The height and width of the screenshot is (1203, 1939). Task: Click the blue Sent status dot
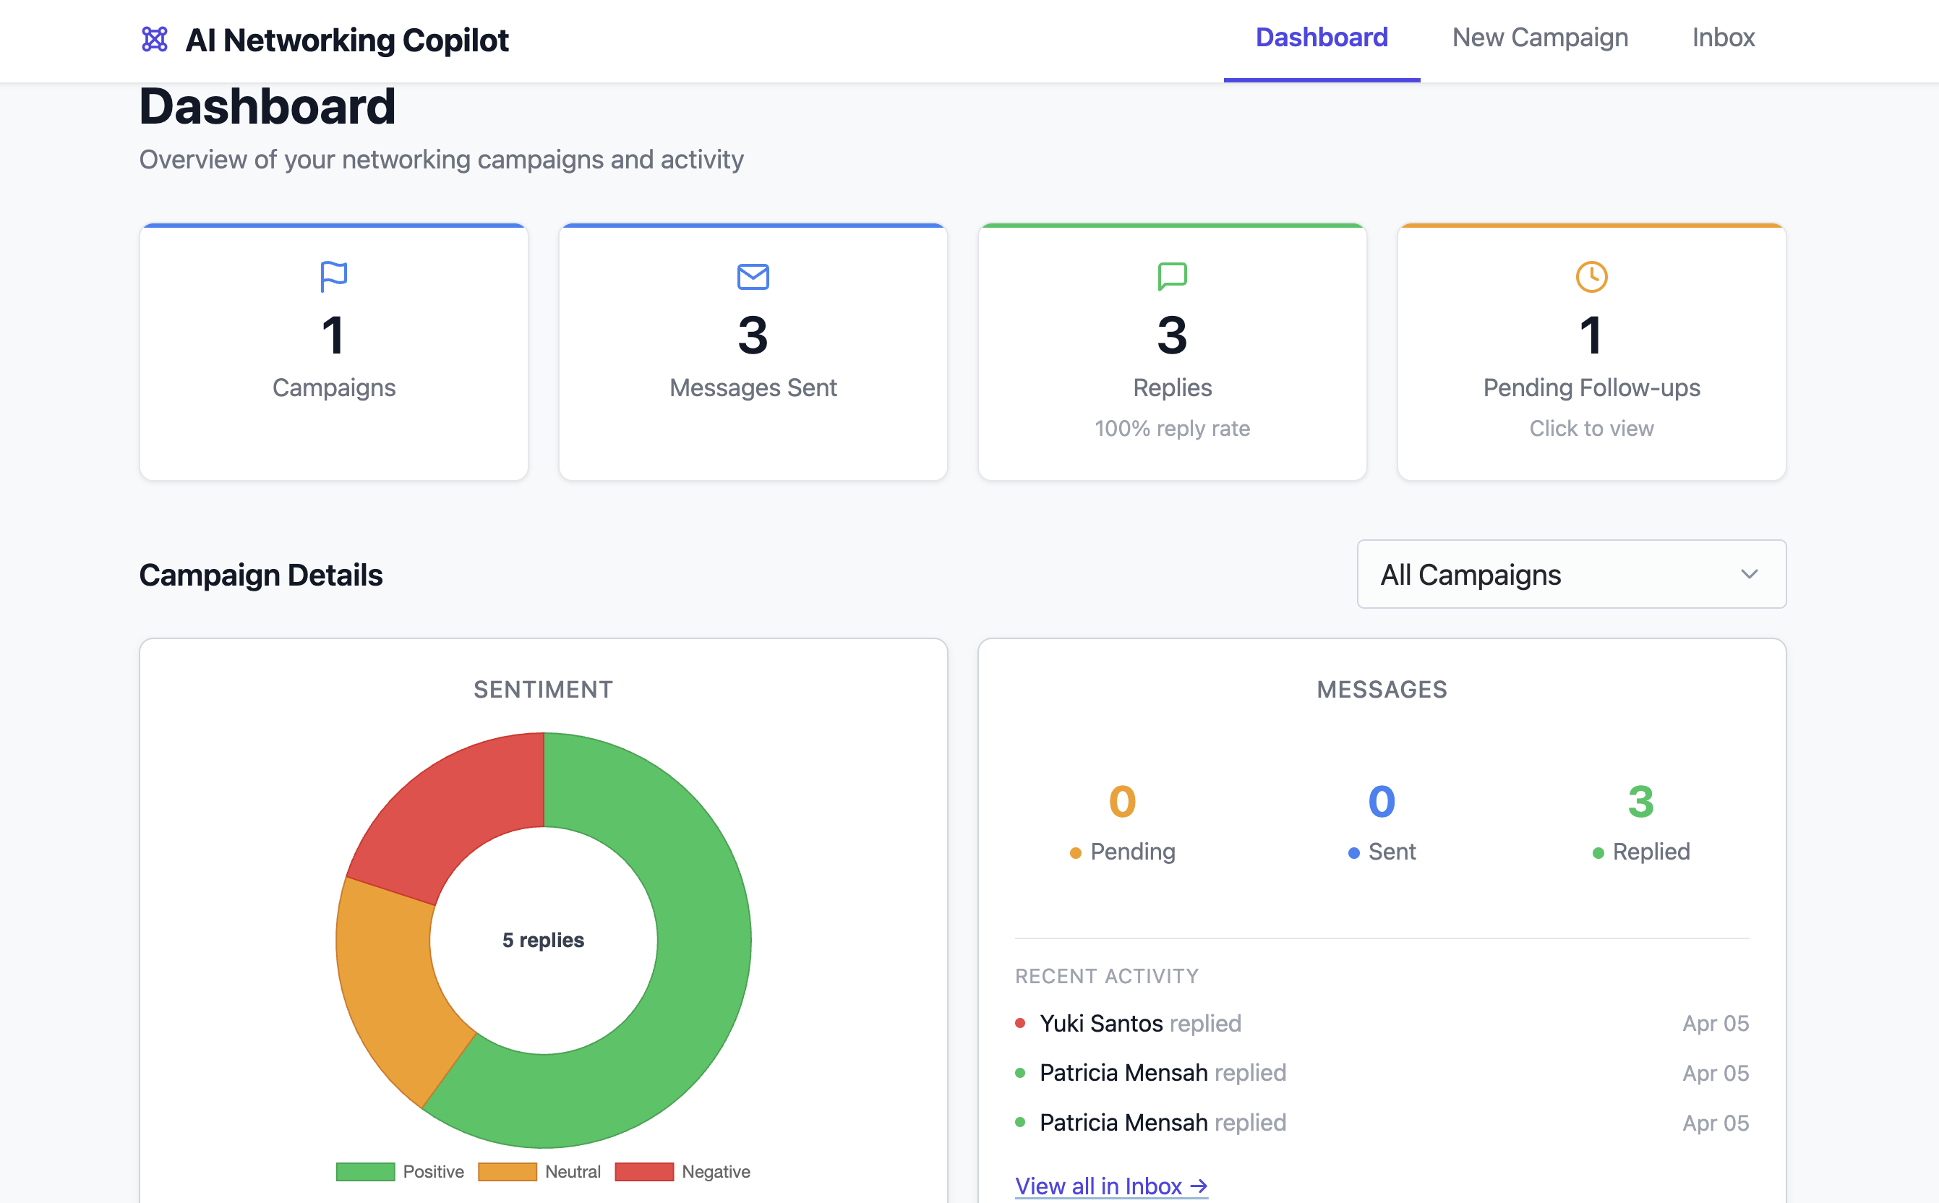coord(1353,853)
